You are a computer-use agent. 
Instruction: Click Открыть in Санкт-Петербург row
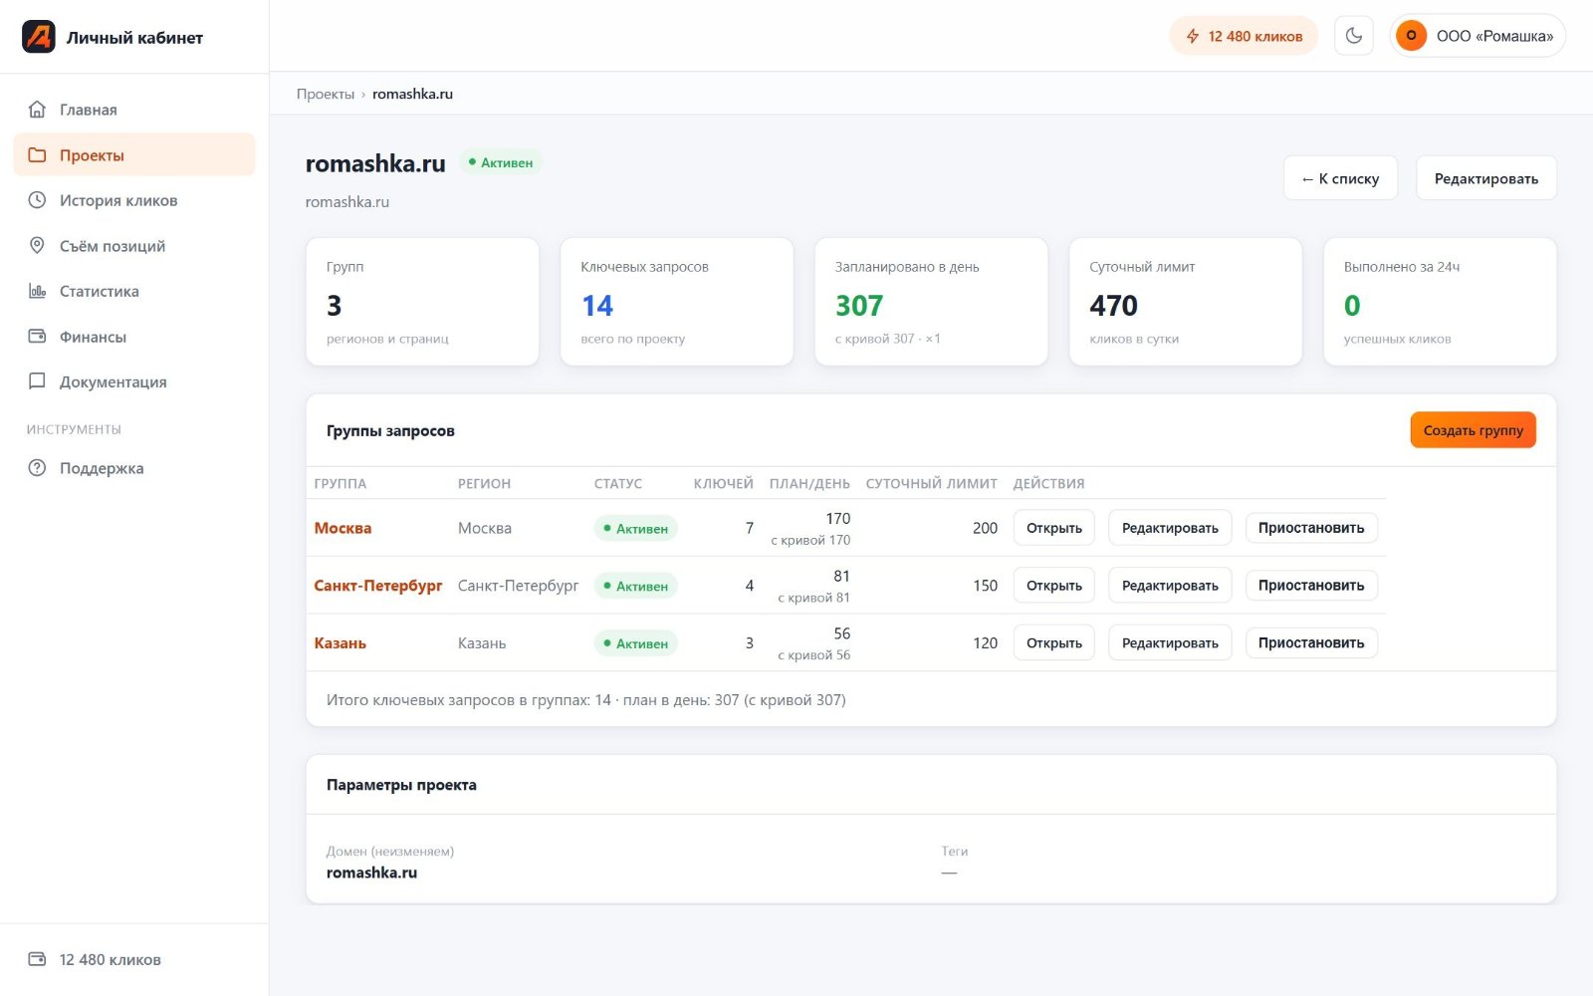click(1054, 586)
